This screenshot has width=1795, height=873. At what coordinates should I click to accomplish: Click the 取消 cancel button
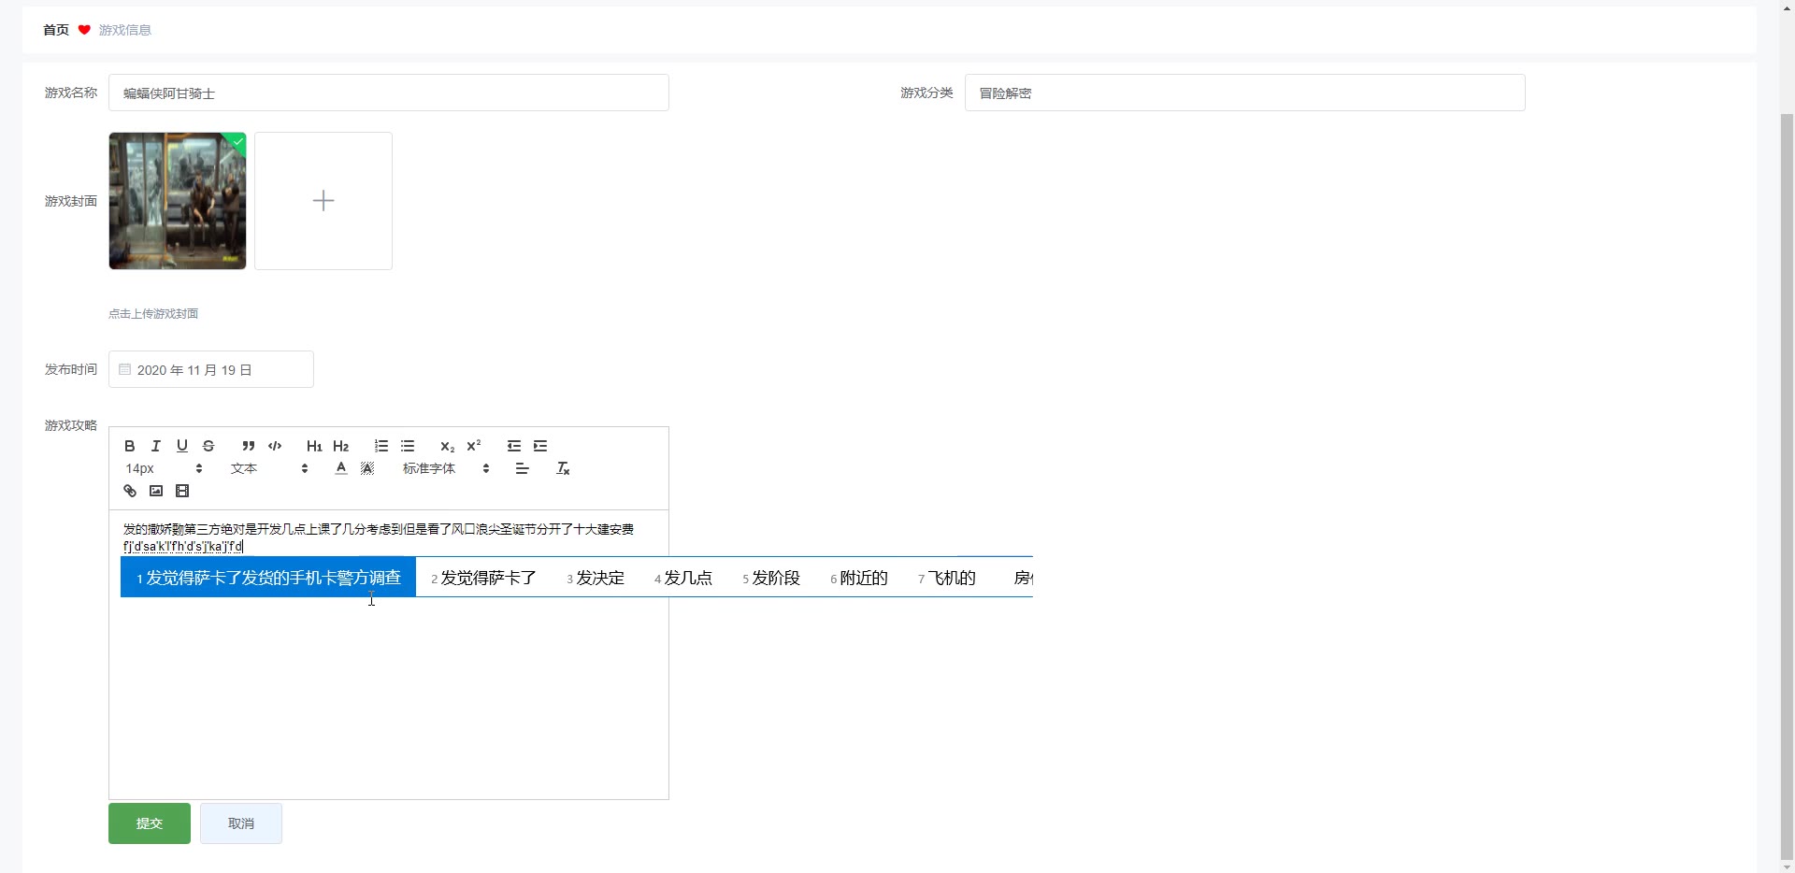(x=241, y=823)
